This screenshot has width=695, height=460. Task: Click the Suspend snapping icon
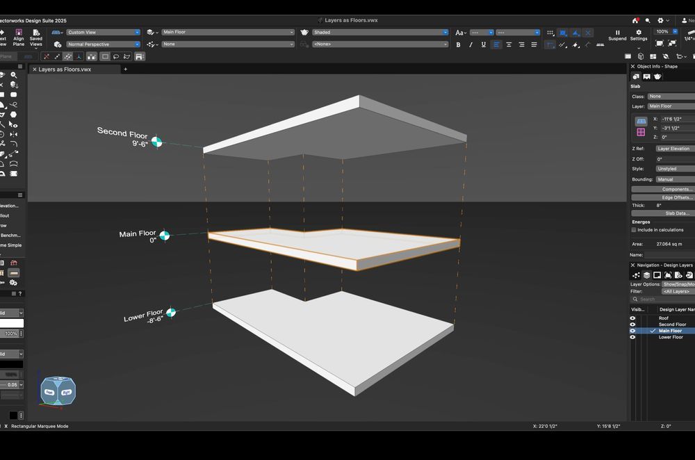(617, 33)
